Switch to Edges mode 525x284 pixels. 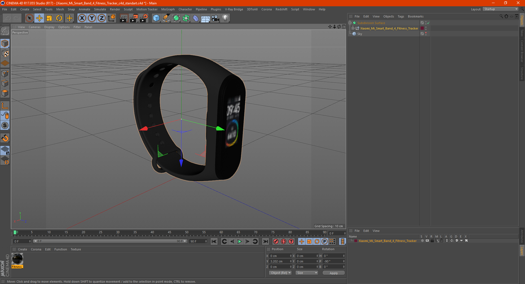(5, 83)
